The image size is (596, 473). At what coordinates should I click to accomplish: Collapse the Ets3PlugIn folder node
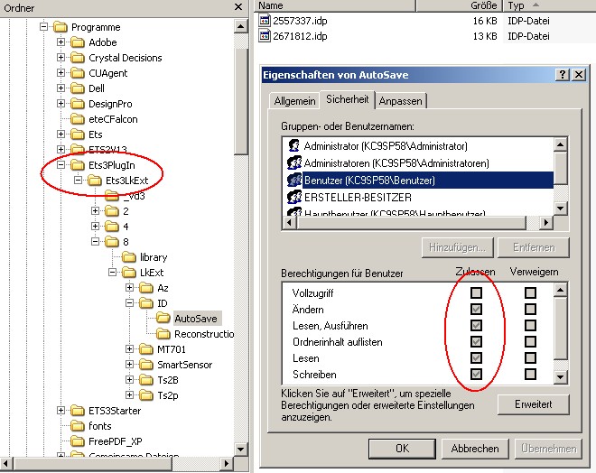tap(61, 165)
